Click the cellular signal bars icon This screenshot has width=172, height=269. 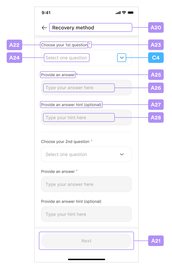click(x=118, y=13)
